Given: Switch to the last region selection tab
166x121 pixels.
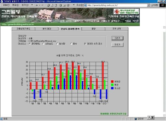Looking at the screenshot, I should tap(117, 29).
